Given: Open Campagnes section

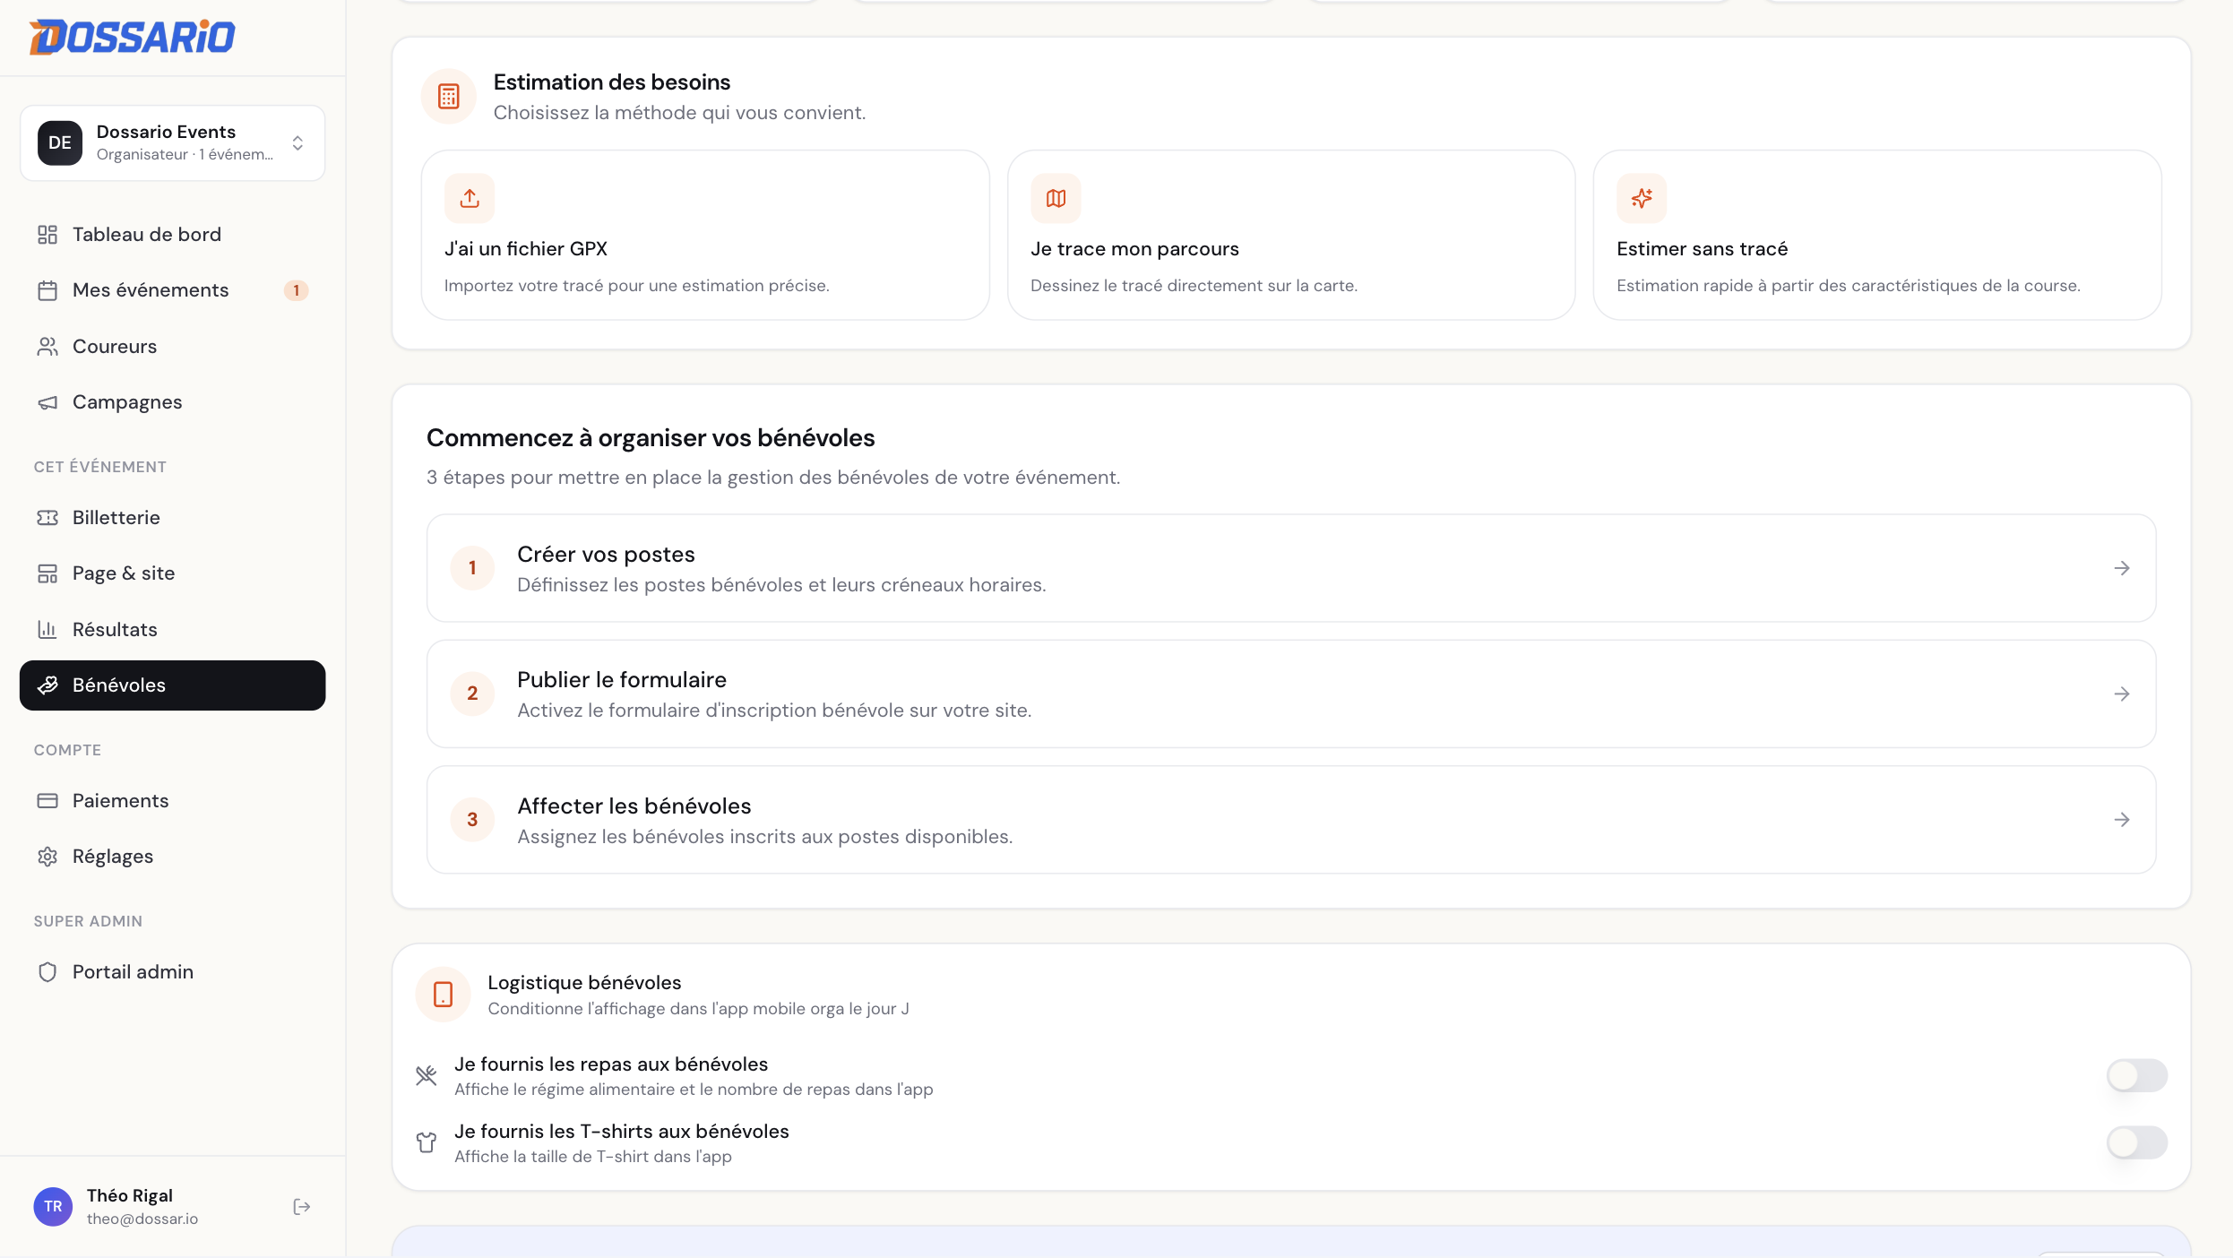Looking at the screenshot, I should (x=172, y=402).
